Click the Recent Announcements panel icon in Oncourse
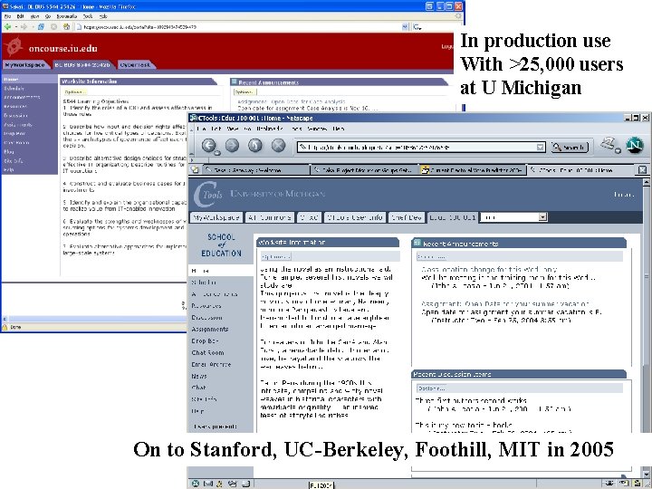This screenshot has width=652, height=489. [x=235, y=81]
